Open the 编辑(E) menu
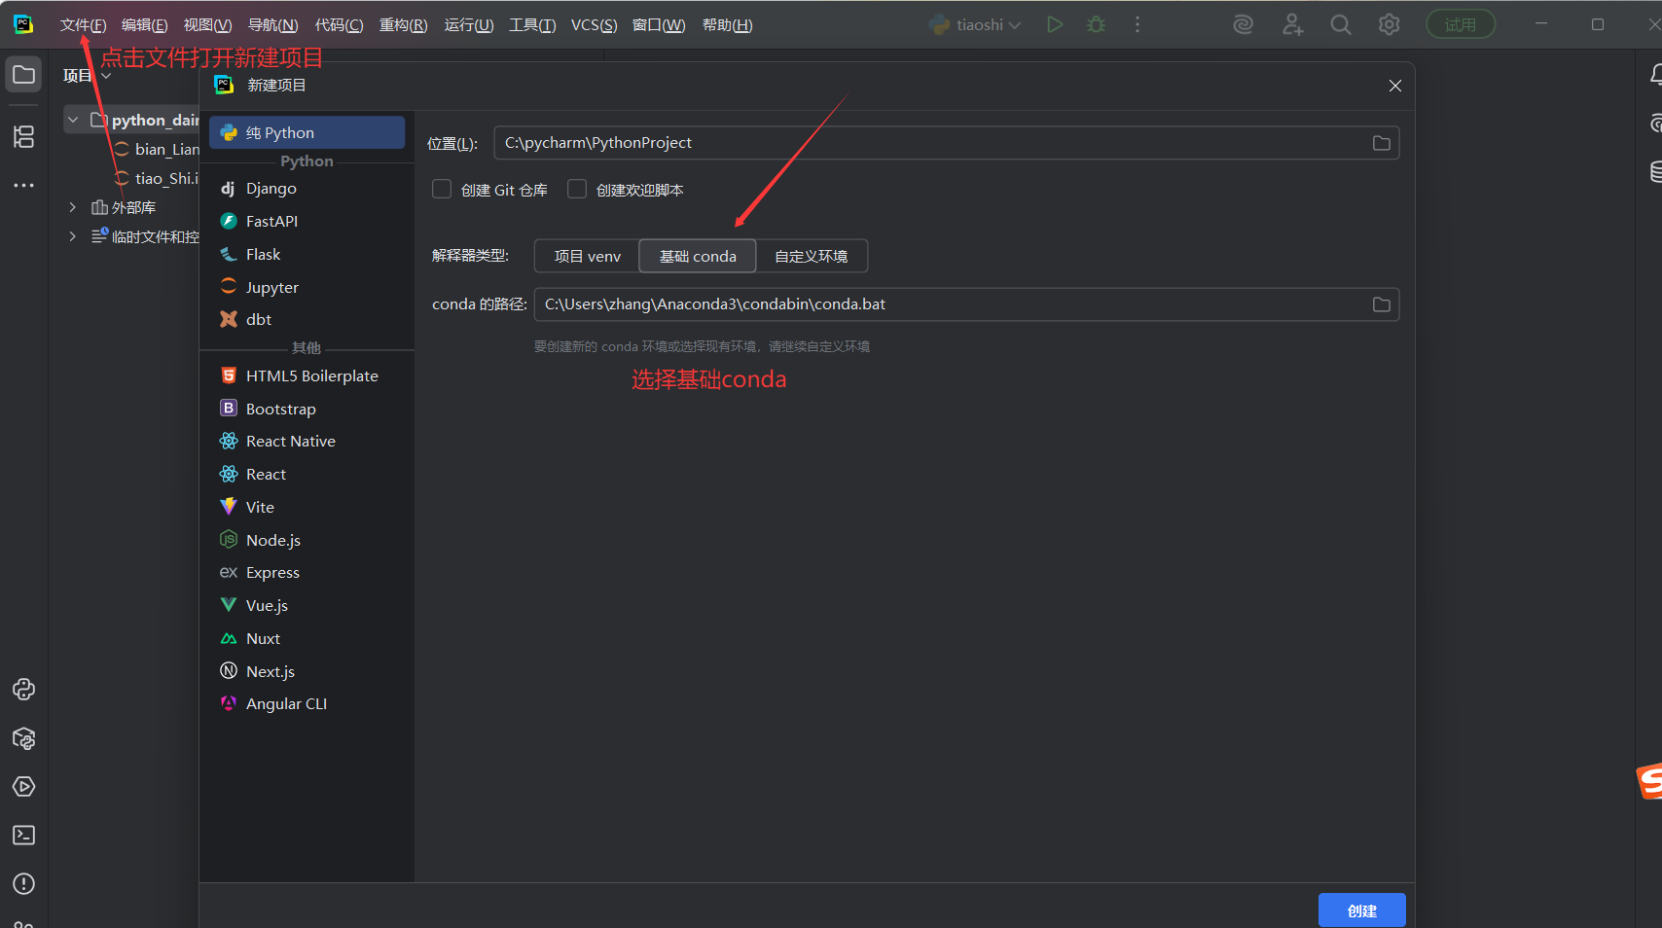The height and width of the screenshot is (928, 1662). [144, 25]
